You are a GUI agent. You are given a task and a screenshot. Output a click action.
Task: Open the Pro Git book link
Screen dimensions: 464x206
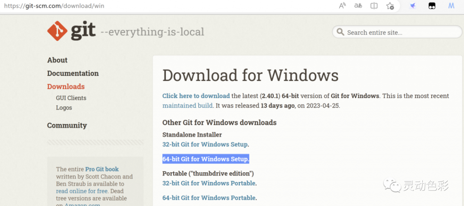(x=102, y=169)
